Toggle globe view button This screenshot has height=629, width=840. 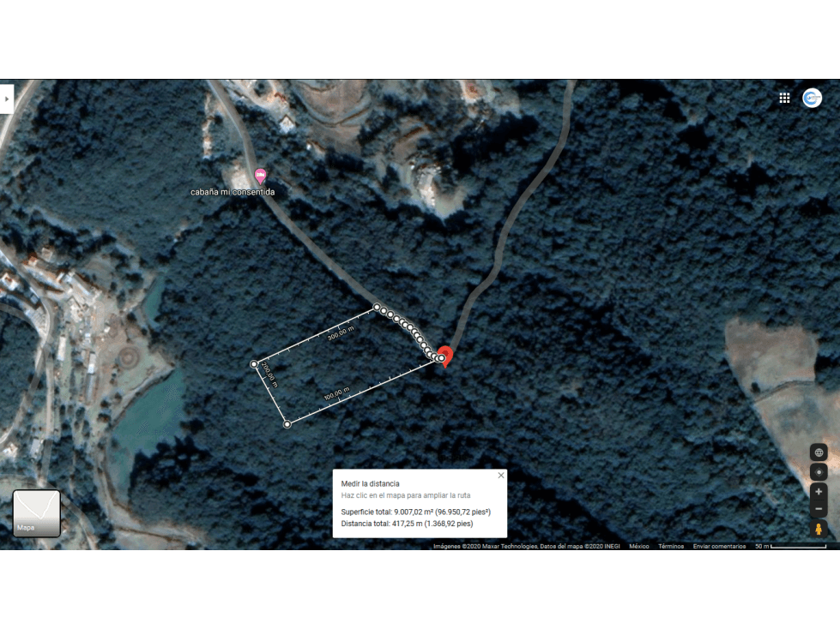tap(819, 452)
